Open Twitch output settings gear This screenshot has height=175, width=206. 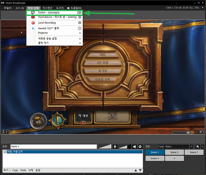click(x=80, y=13)
